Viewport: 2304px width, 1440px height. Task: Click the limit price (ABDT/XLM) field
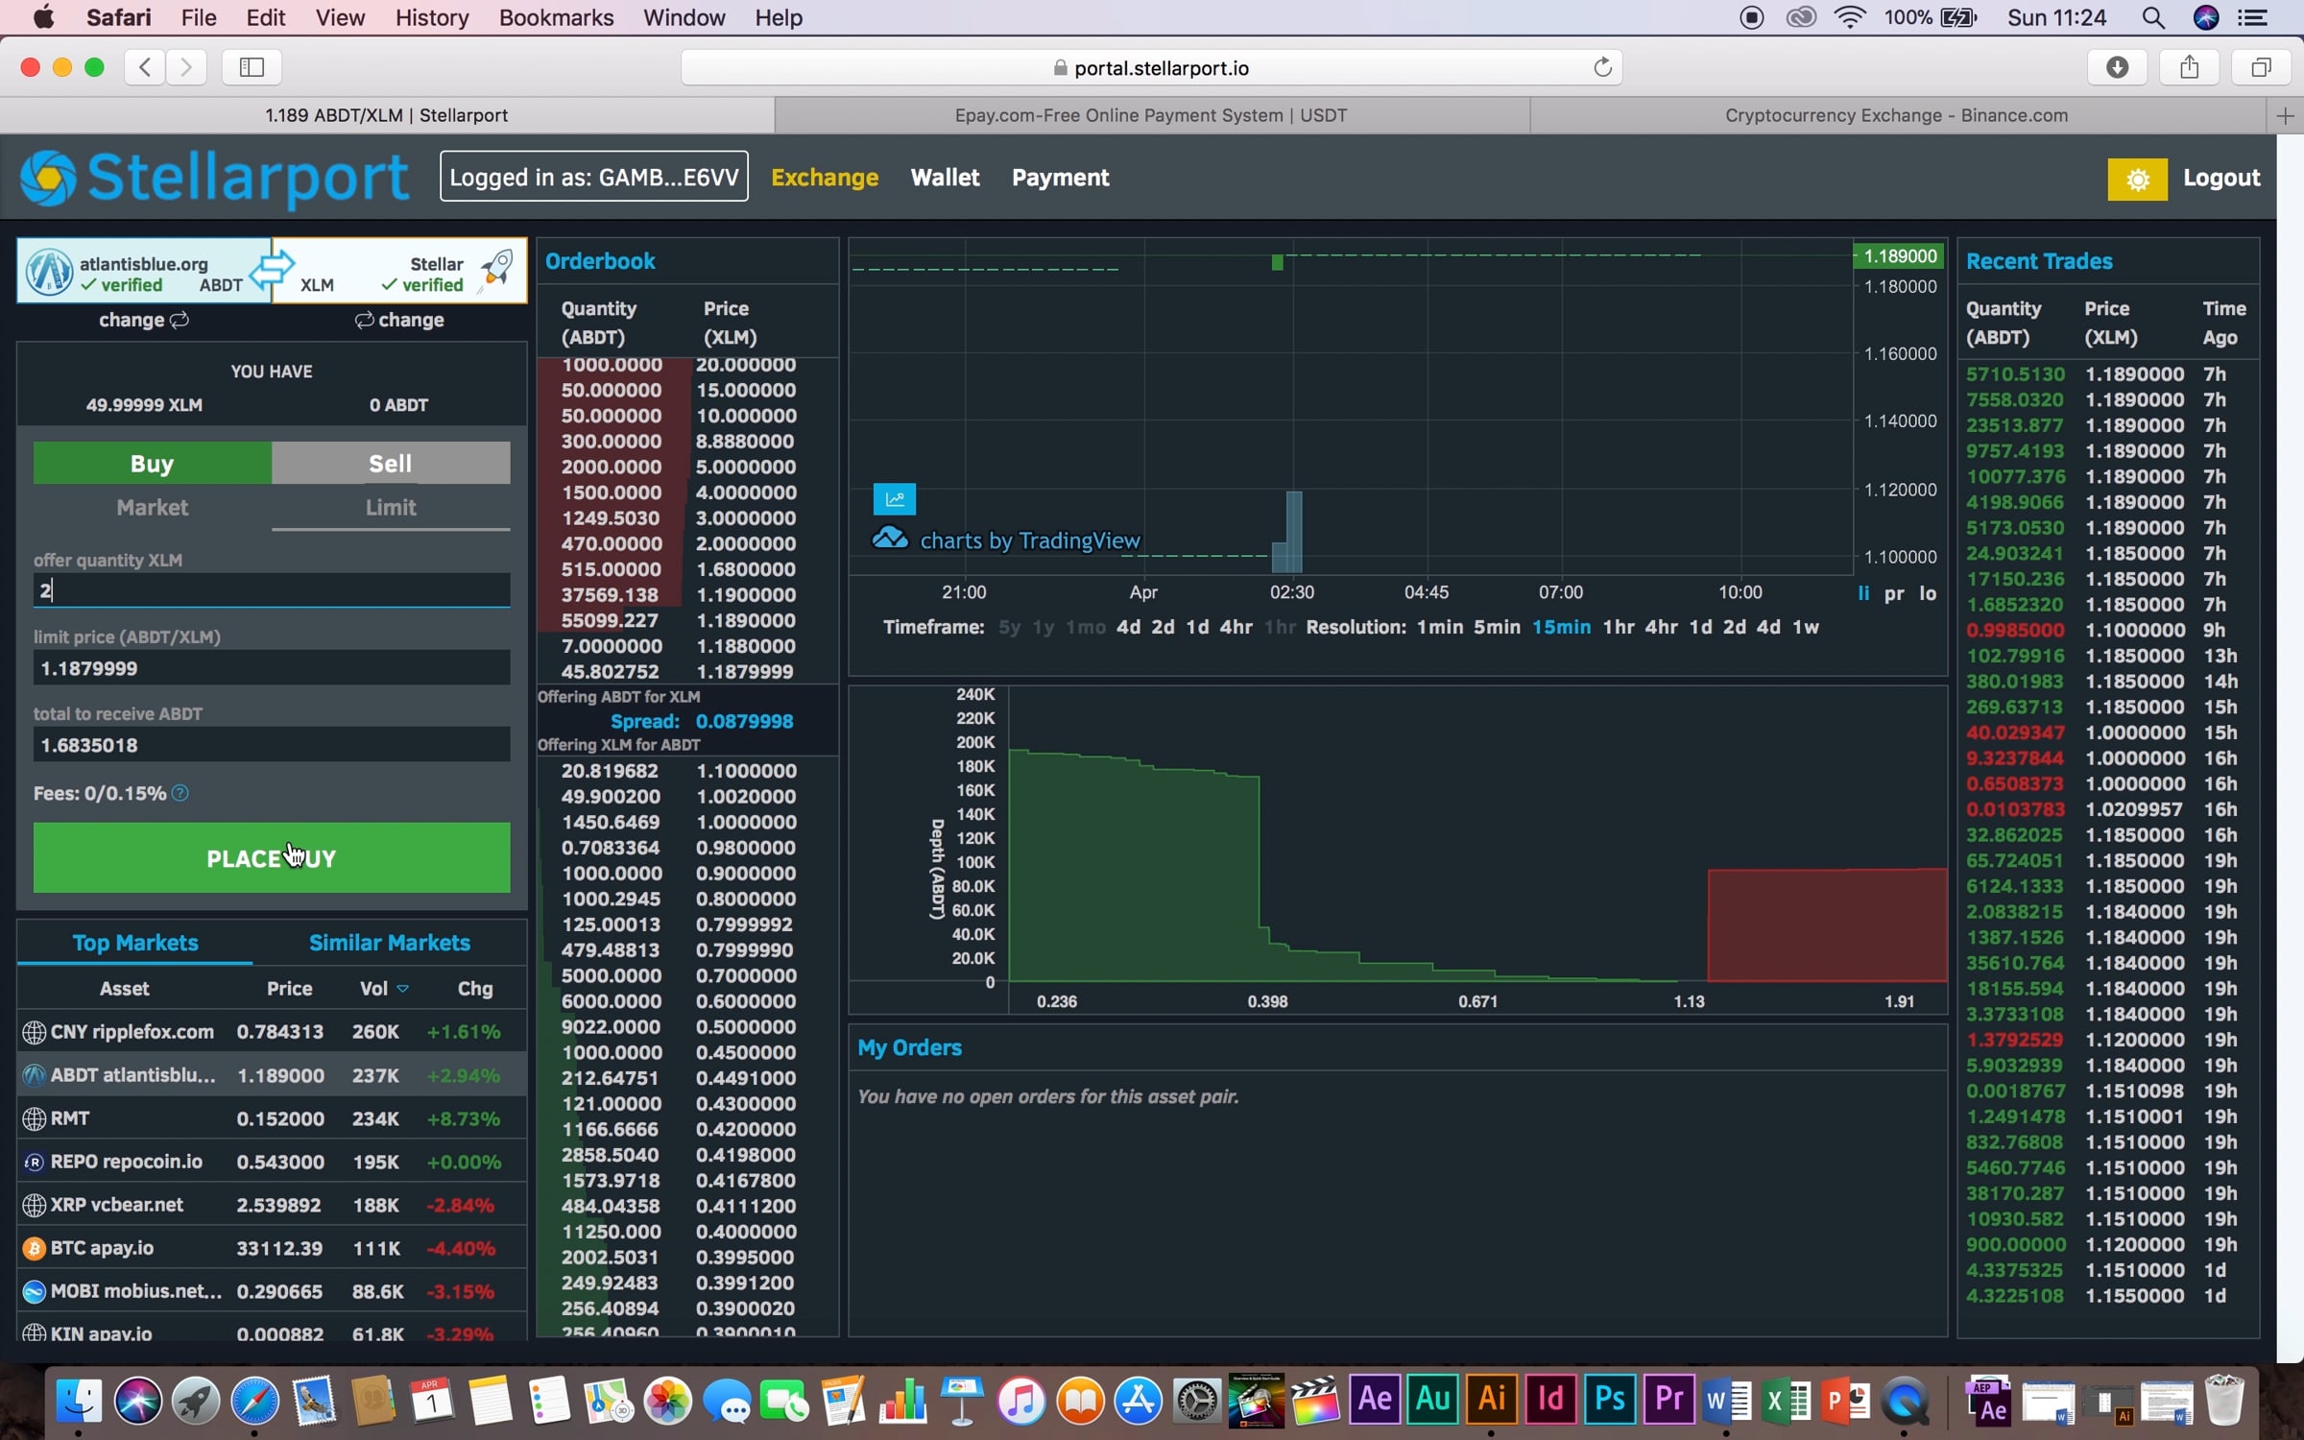coord(272,668)
